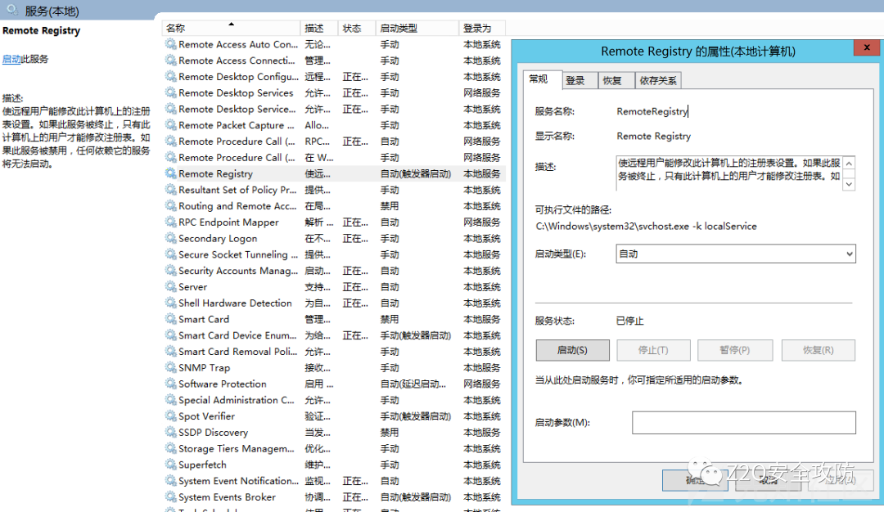The width and height of the screenshot is (884, 512).
Task: Click the 启动 link in left pane
Action: click(x=11, y=59)
